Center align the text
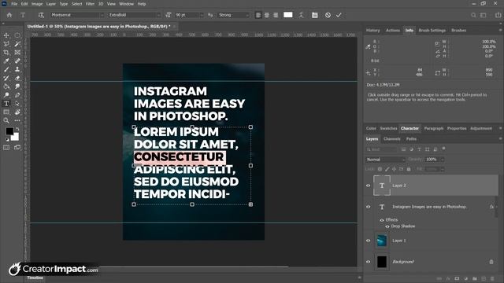Screen dimensions: 504x283 click(267, 15)
